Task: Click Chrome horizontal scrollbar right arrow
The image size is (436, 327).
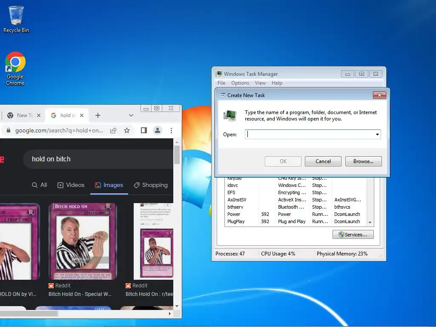Action: [170, 314]
